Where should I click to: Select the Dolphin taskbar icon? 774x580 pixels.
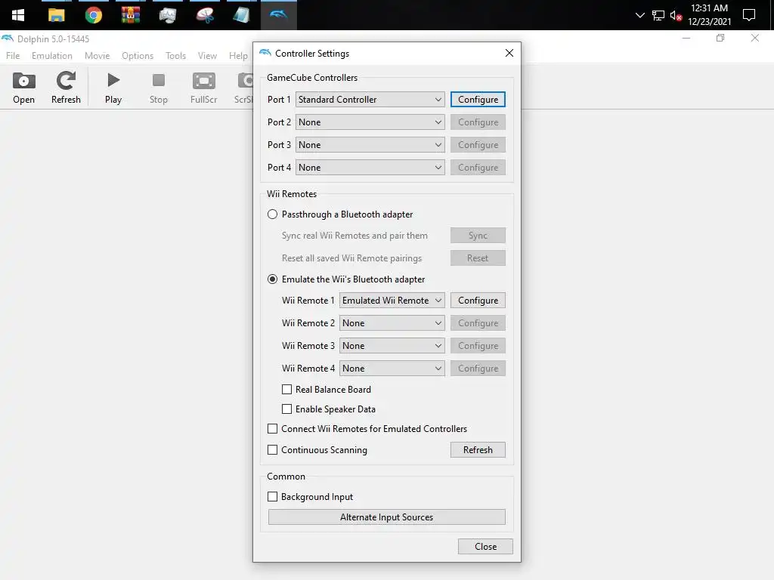(x=278, y=15)
